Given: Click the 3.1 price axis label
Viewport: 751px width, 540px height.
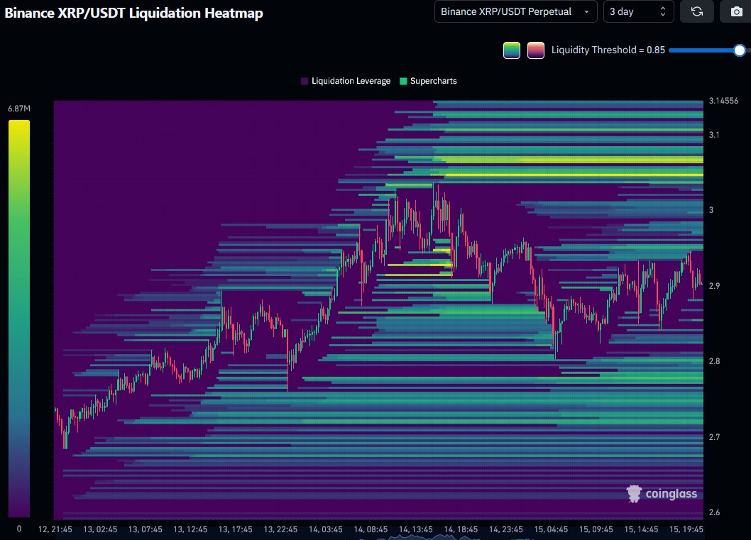Looking at the screenshot, I should [713, 135].
